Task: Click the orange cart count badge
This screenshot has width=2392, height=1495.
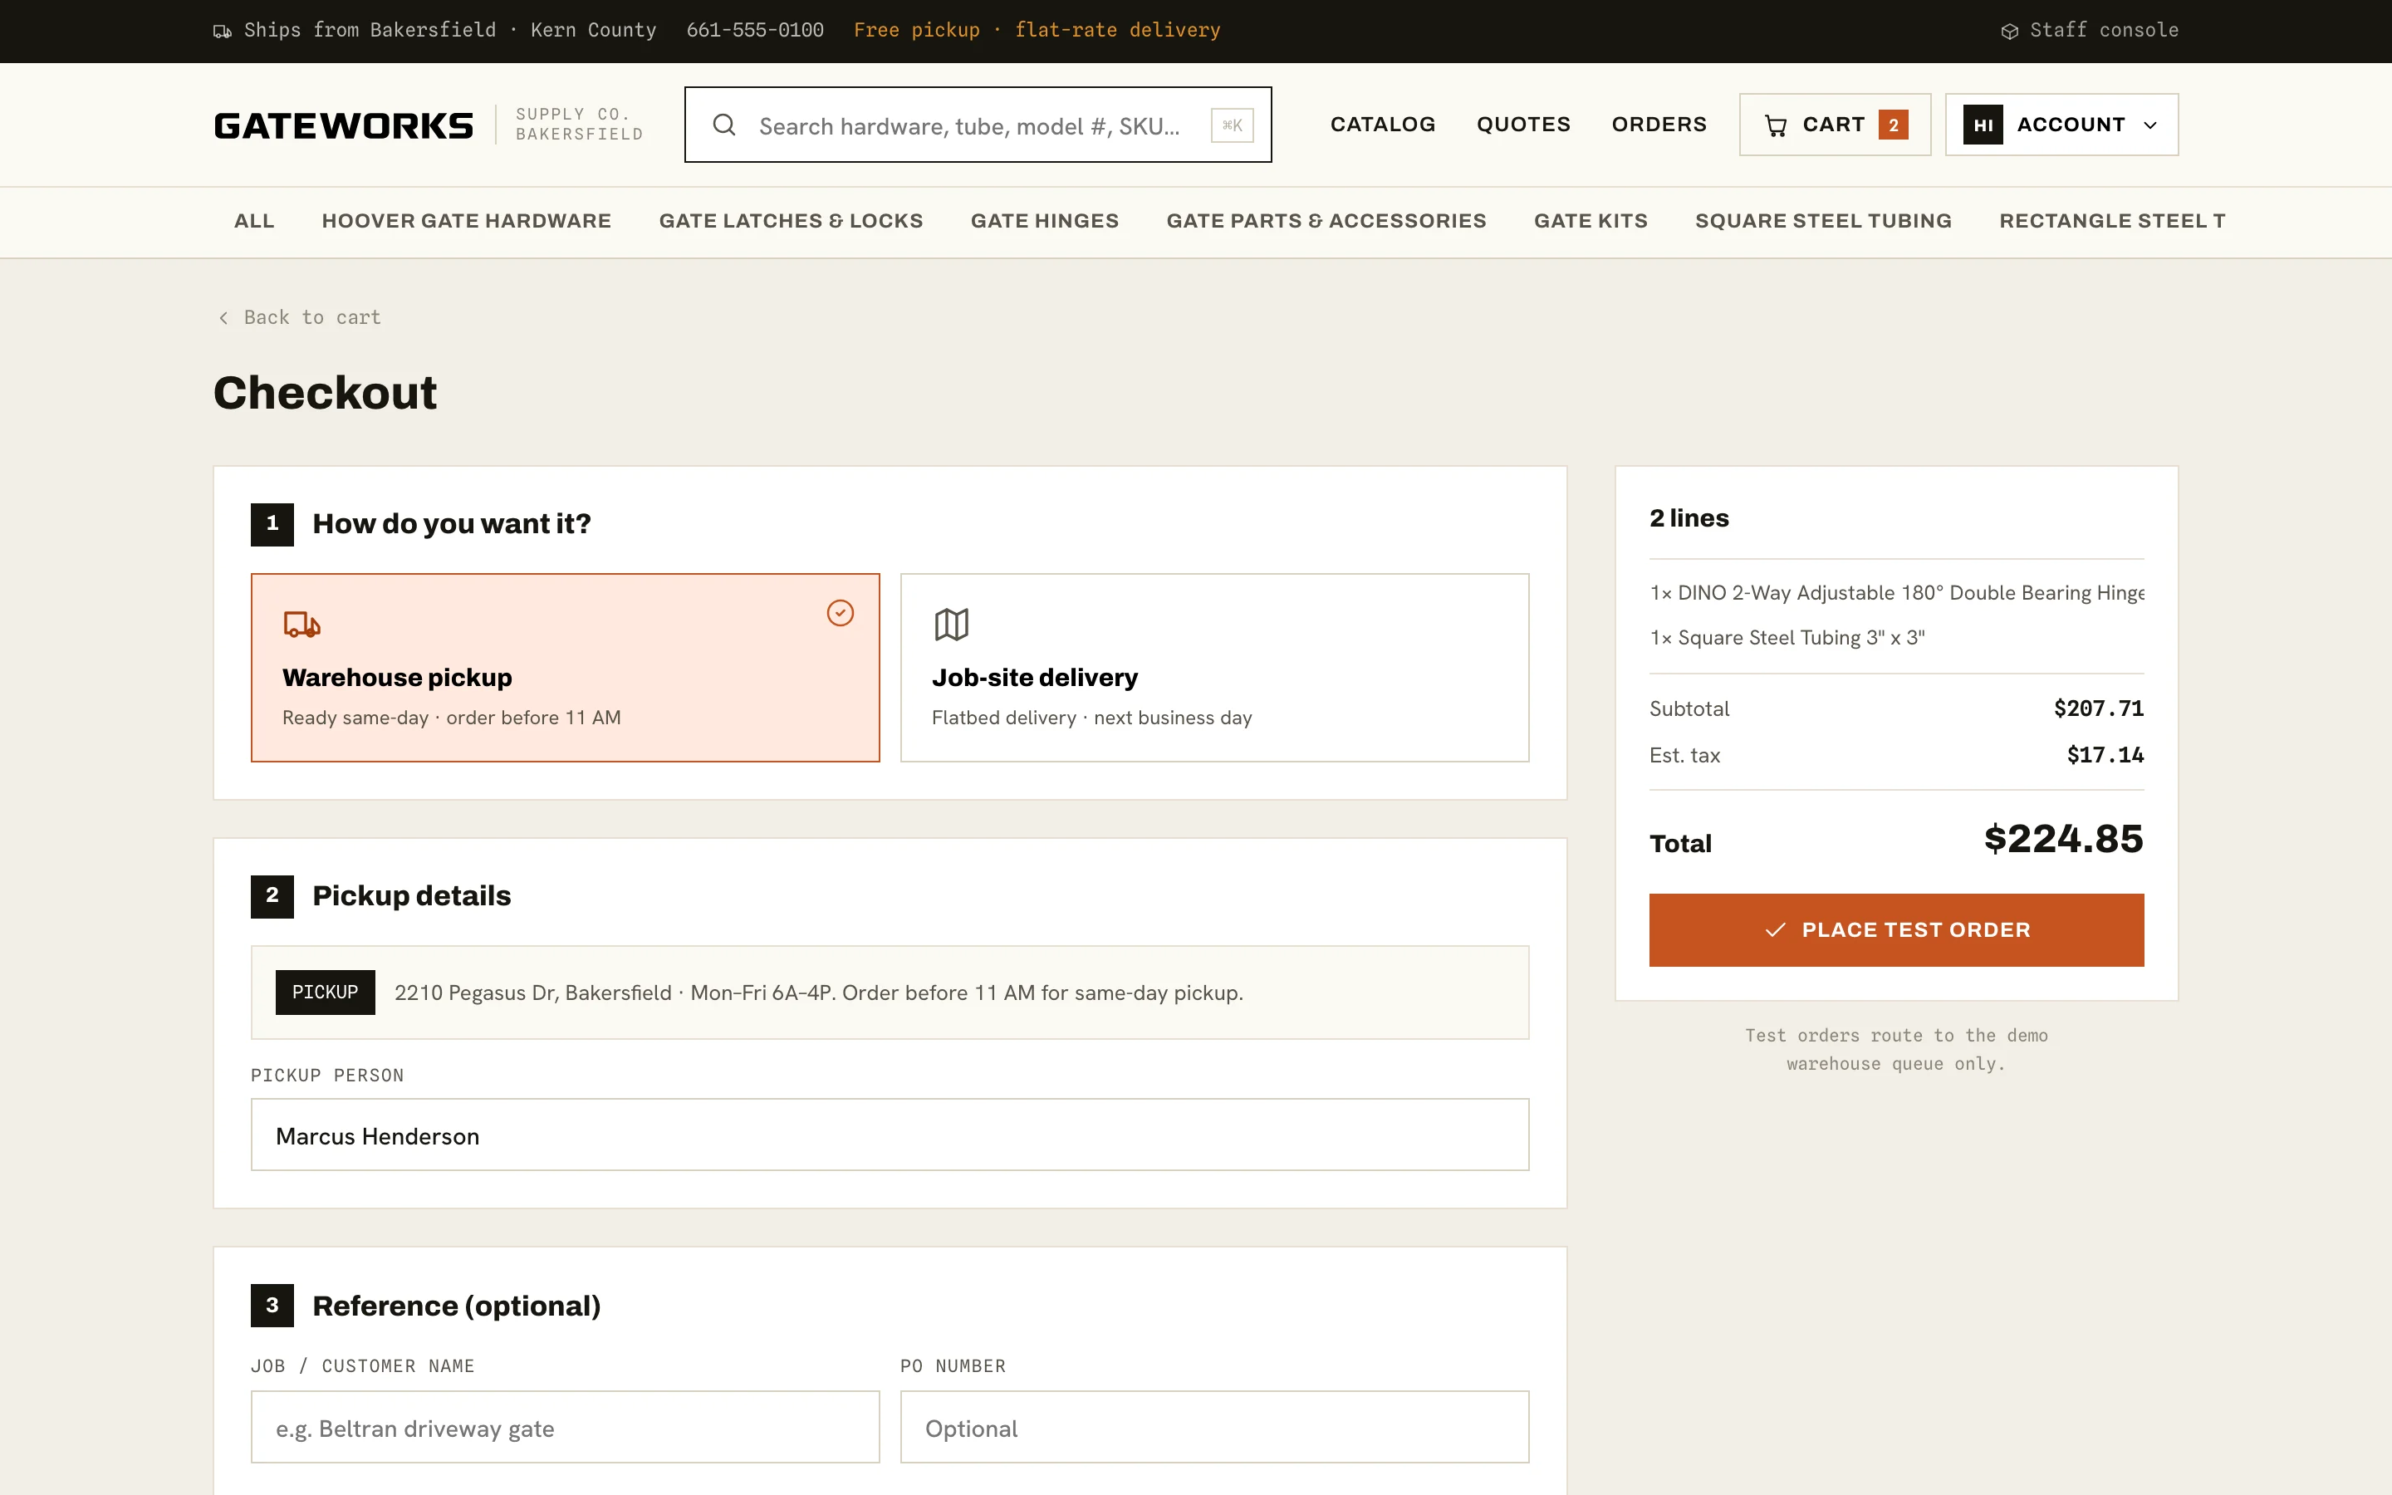Action: tap(1893, 125)
